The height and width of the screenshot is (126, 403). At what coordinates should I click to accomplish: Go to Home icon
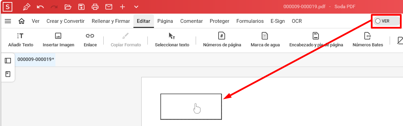(x=22, y=21)
